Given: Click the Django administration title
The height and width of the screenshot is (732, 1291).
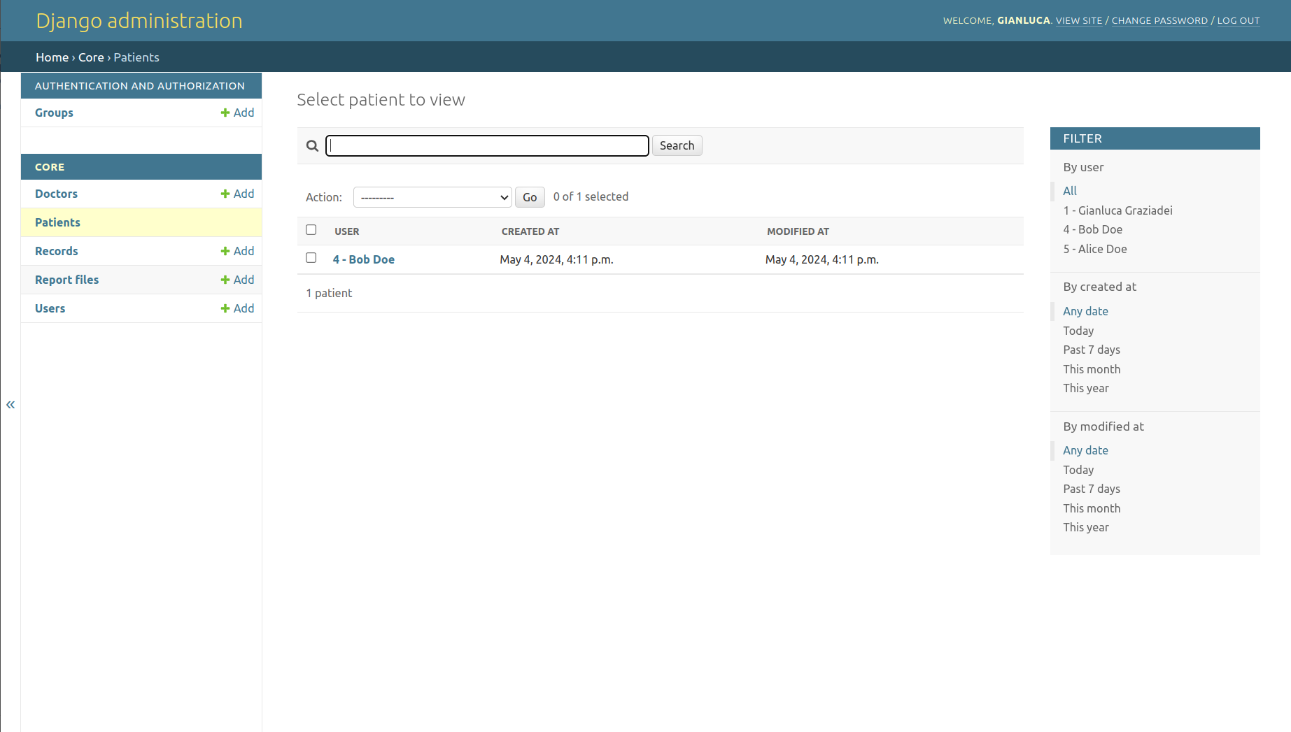Looking at the screenshot, I should point(139,21).
